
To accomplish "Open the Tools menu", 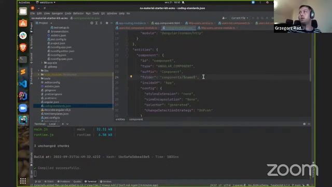I will (x=95, y=14).
